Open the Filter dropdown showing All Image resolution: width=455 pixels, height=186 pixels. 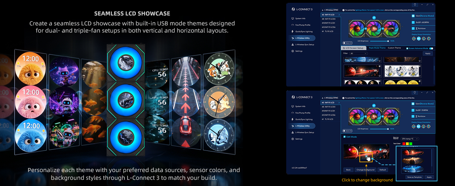click(358, 54)
